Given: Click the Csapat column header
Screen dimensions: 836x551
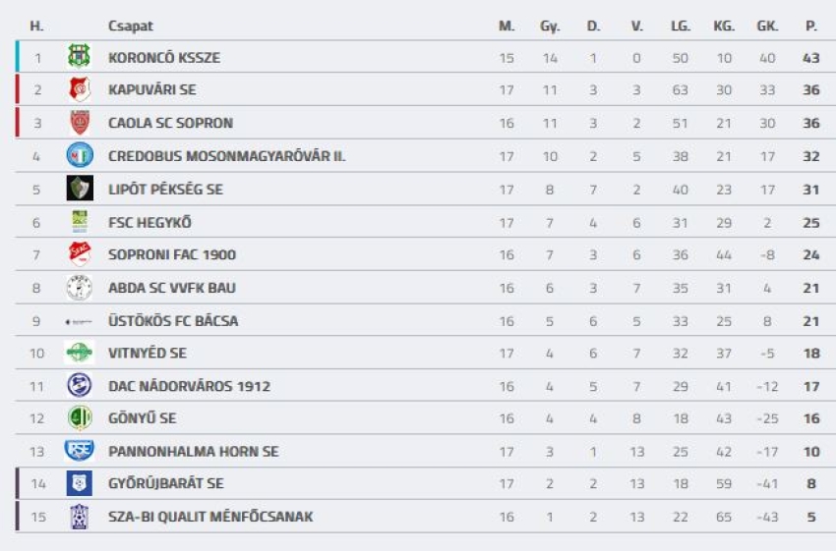Looking at the screenshot, I should pos(130,27).
